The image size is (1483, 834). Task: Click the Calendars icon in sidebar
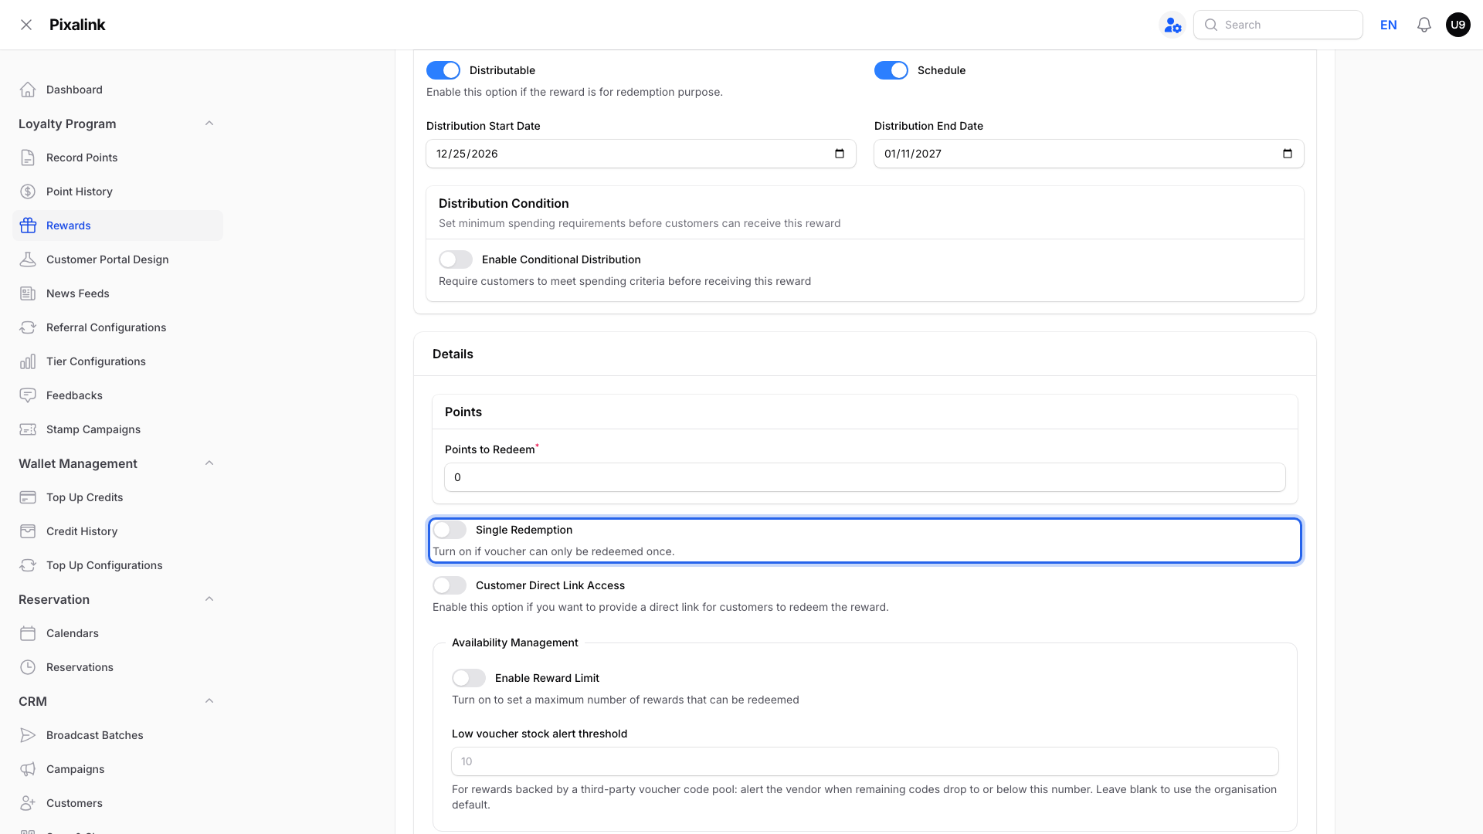[28, 633]
